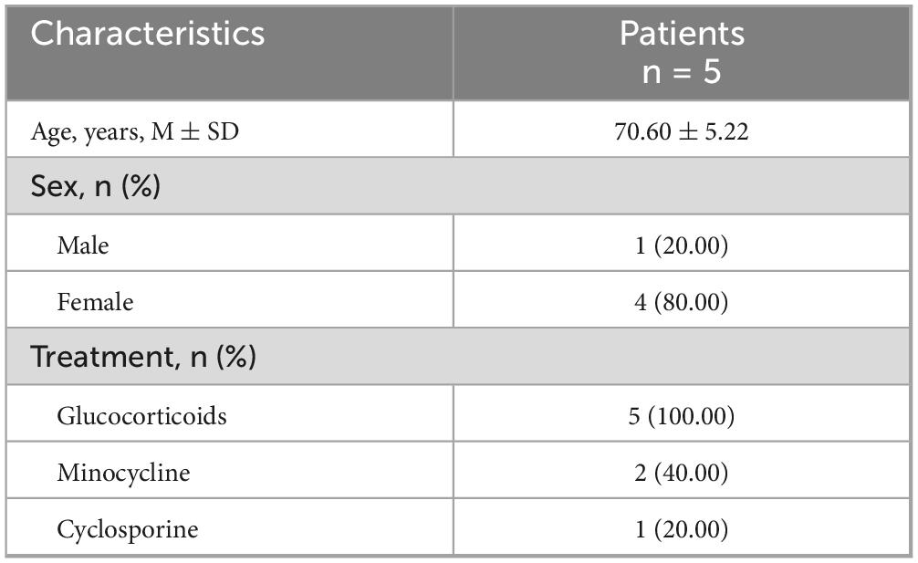918x563 pixels.
Task: Select the Cyclosporine row label
Action: coord(127,529)
